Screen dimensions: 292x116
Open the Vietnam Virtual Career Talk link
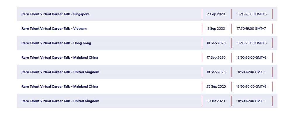pyautogui.click(x=54, y=28)
